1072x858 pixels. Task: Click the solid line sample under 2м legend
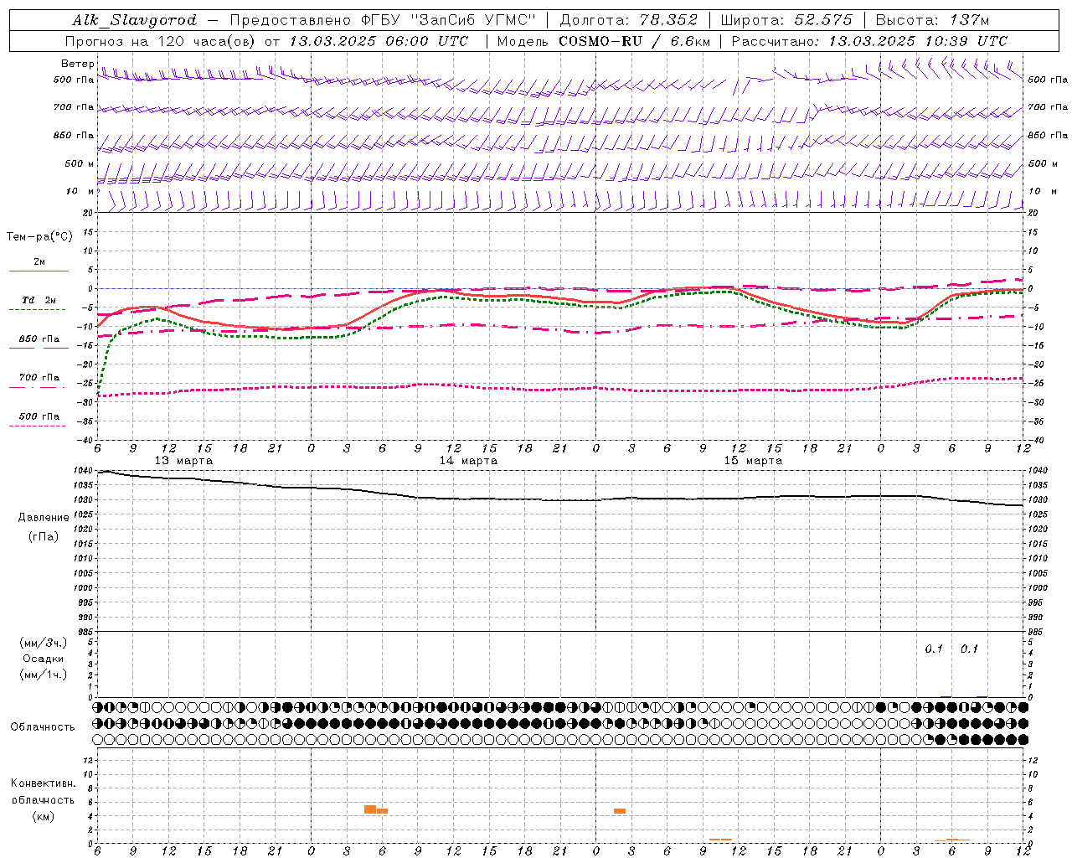[x=39, y=271]
